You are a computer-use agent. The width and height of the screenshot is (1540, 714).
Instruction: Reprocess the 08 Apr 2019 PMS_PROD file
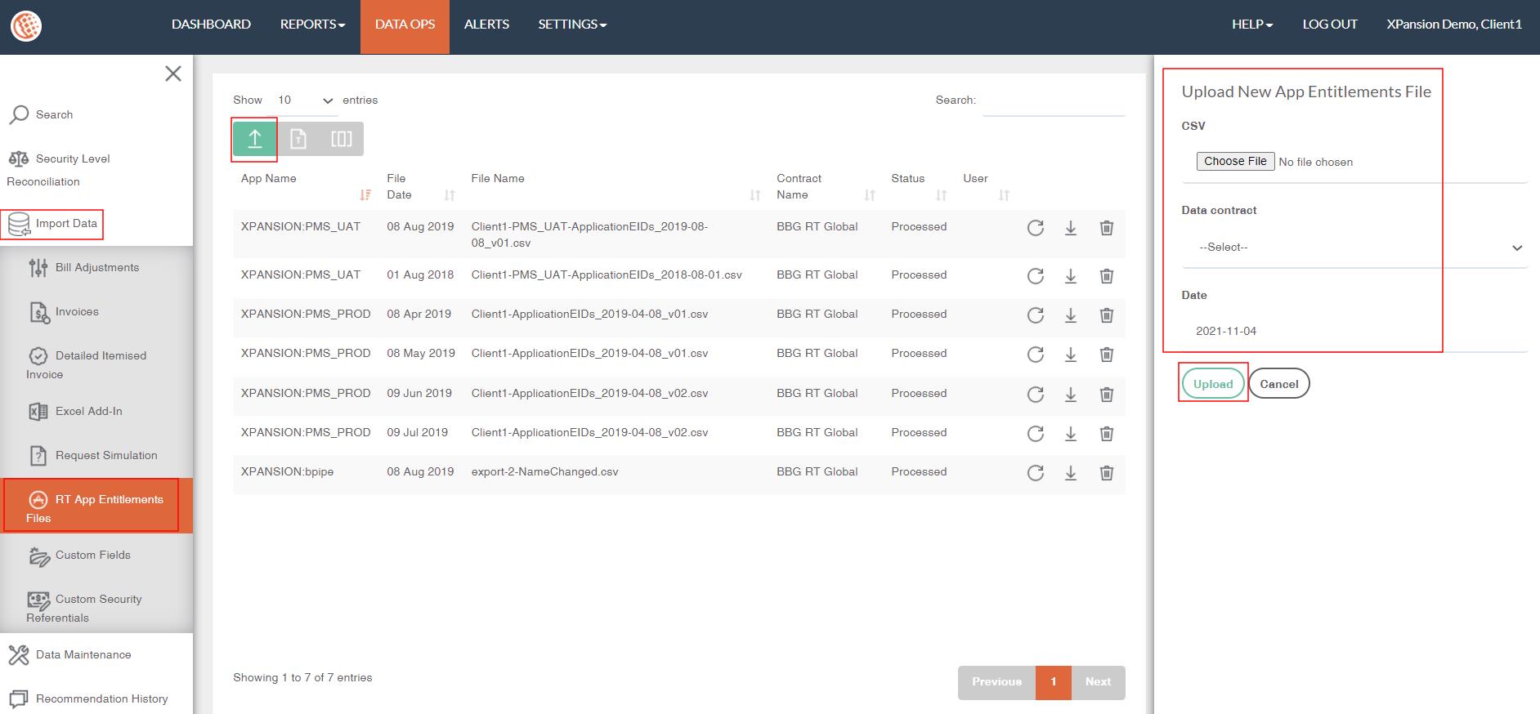(1035, 315)
